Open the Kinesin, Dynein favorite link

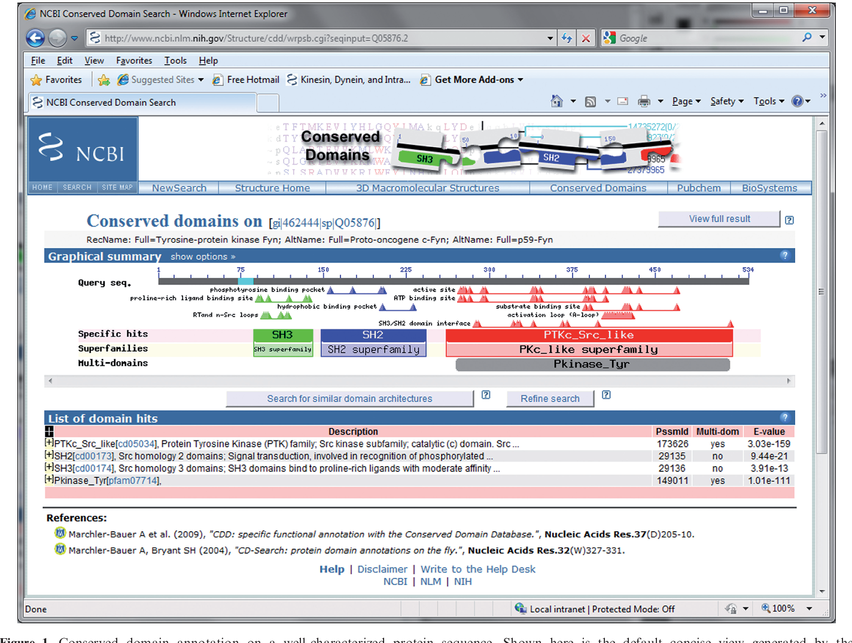tap(349, 79)
